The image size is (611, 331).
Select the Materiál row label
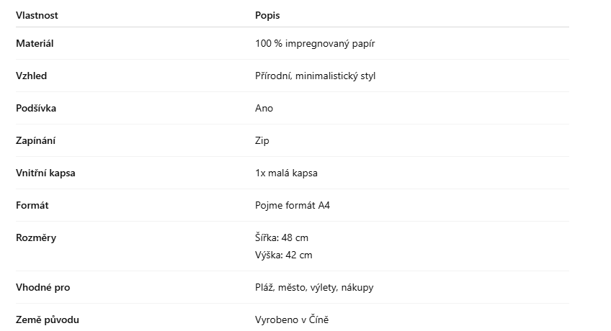point(35,43)
